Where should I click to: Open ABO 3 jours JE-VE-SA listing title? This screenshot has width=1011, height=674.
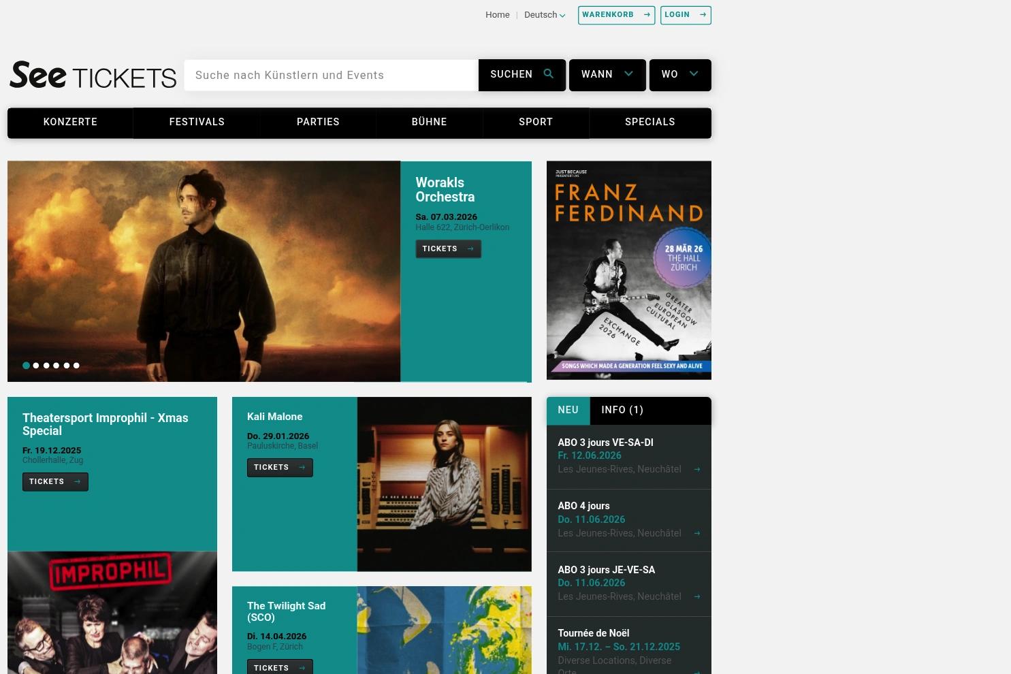pos(607,570)
